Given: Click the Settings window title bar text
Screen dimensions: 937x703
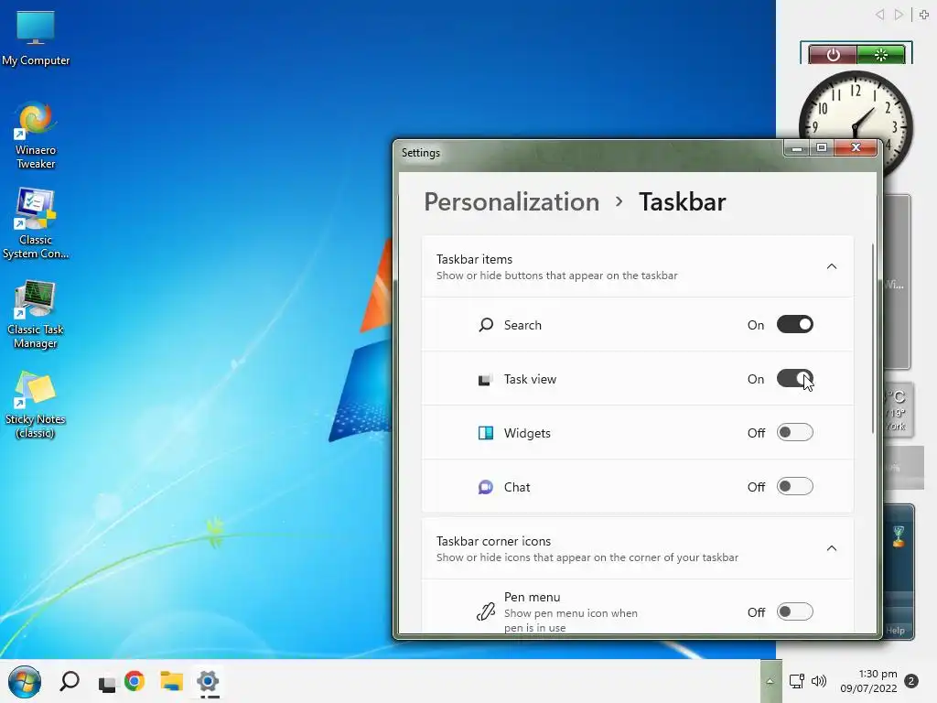Looking at the screenshot, I should tap(421, 153).
